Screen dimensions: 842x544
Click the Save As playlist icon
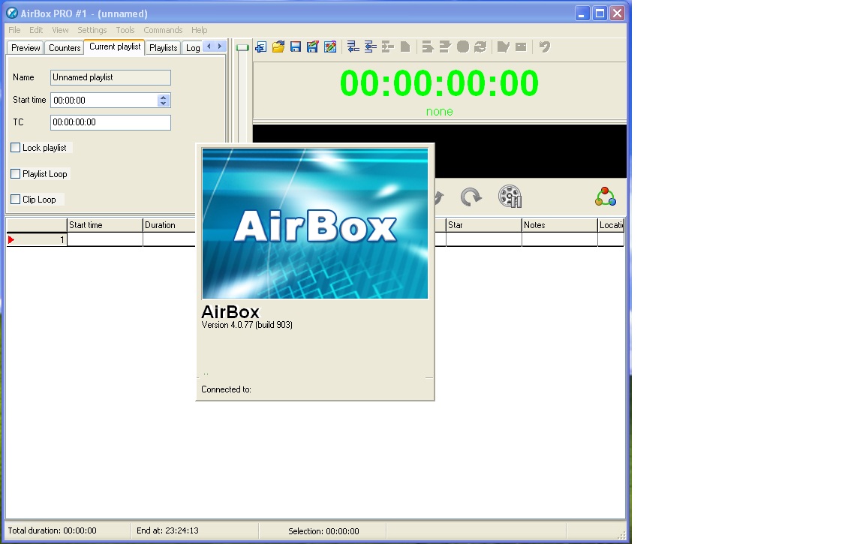[x=313, y=47]
